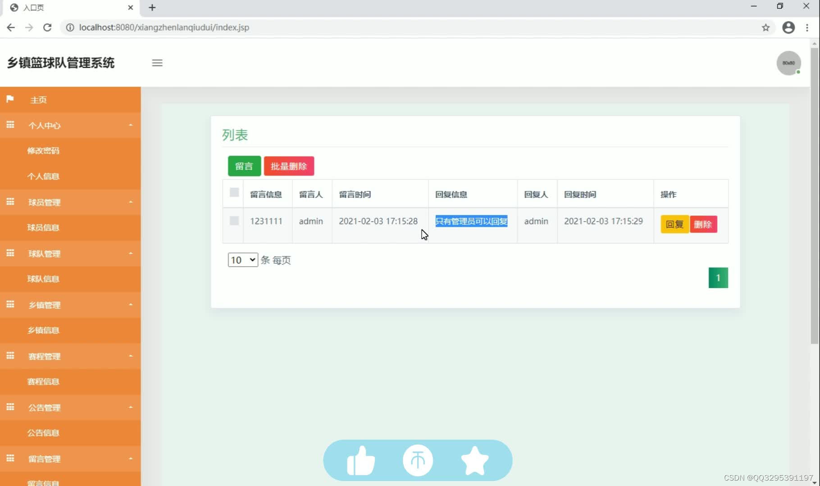
Task: Click the green 留言 button
Action: pos(244,166)
